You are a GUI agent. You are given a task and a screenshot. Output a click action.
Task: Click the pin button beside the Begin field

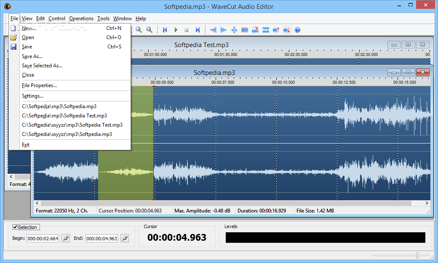click(66, 238)
